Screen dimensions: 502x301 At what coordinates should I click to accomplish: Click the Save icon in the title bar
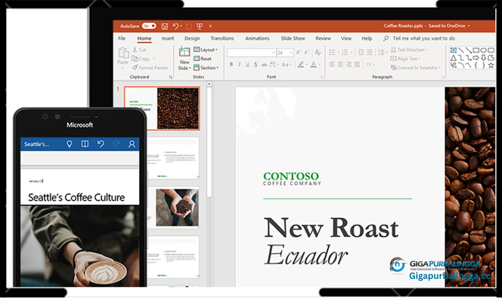coord(165,26)
